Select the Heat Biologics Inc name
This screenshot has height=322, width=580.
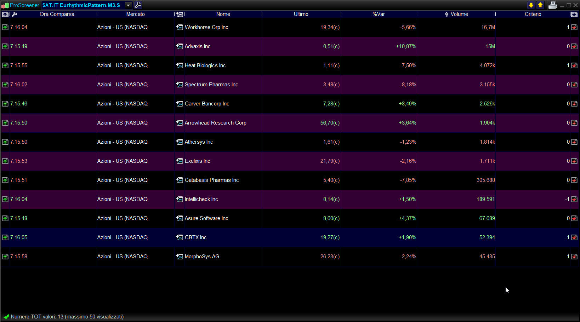point(205,65)
